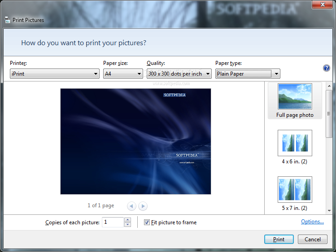Click layout list scroll up arrow
This screenshot has height=252, width=336.
[329, 86]
